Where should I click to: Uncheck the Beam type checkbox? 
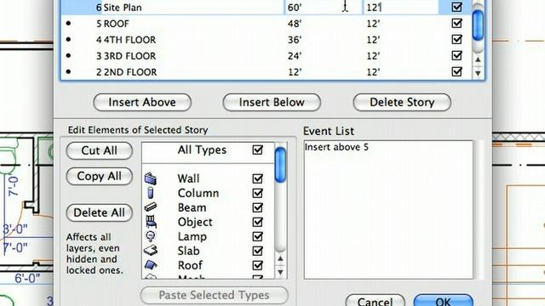point(257,207)
